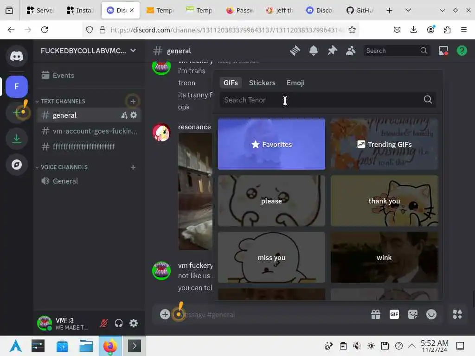
Task: Open sticker picker icon
Action: tap(412, 314)
